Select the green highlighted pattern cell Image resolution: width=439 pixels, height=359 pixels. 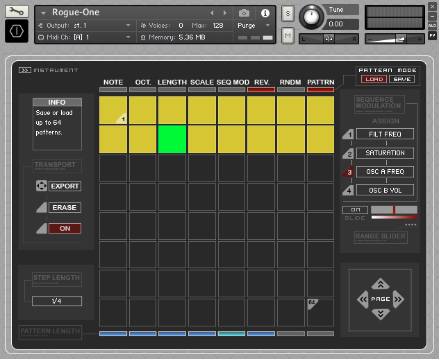[172, 139]
